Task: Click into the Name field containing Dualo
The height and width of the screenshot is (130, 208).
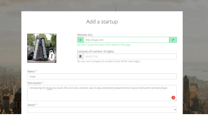Action: pos(102,76)
